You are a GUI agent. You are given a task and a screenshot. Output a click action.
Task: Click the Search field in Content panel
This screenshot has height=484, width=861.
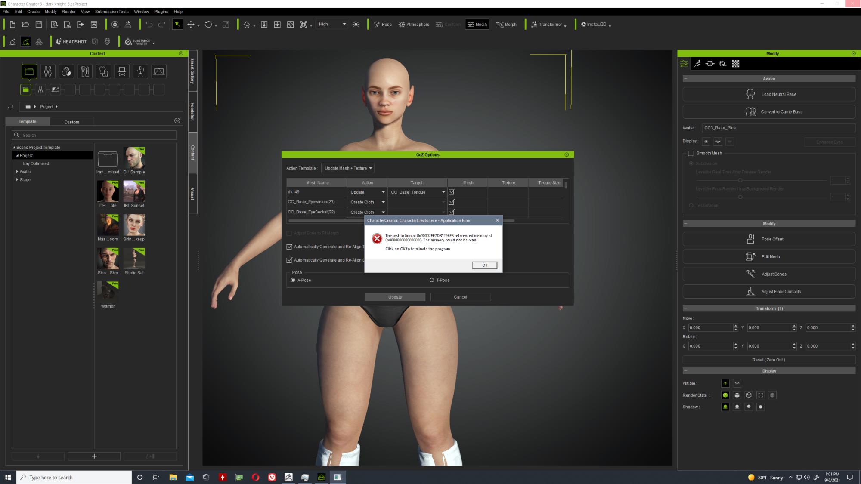(x=94, y=135)
